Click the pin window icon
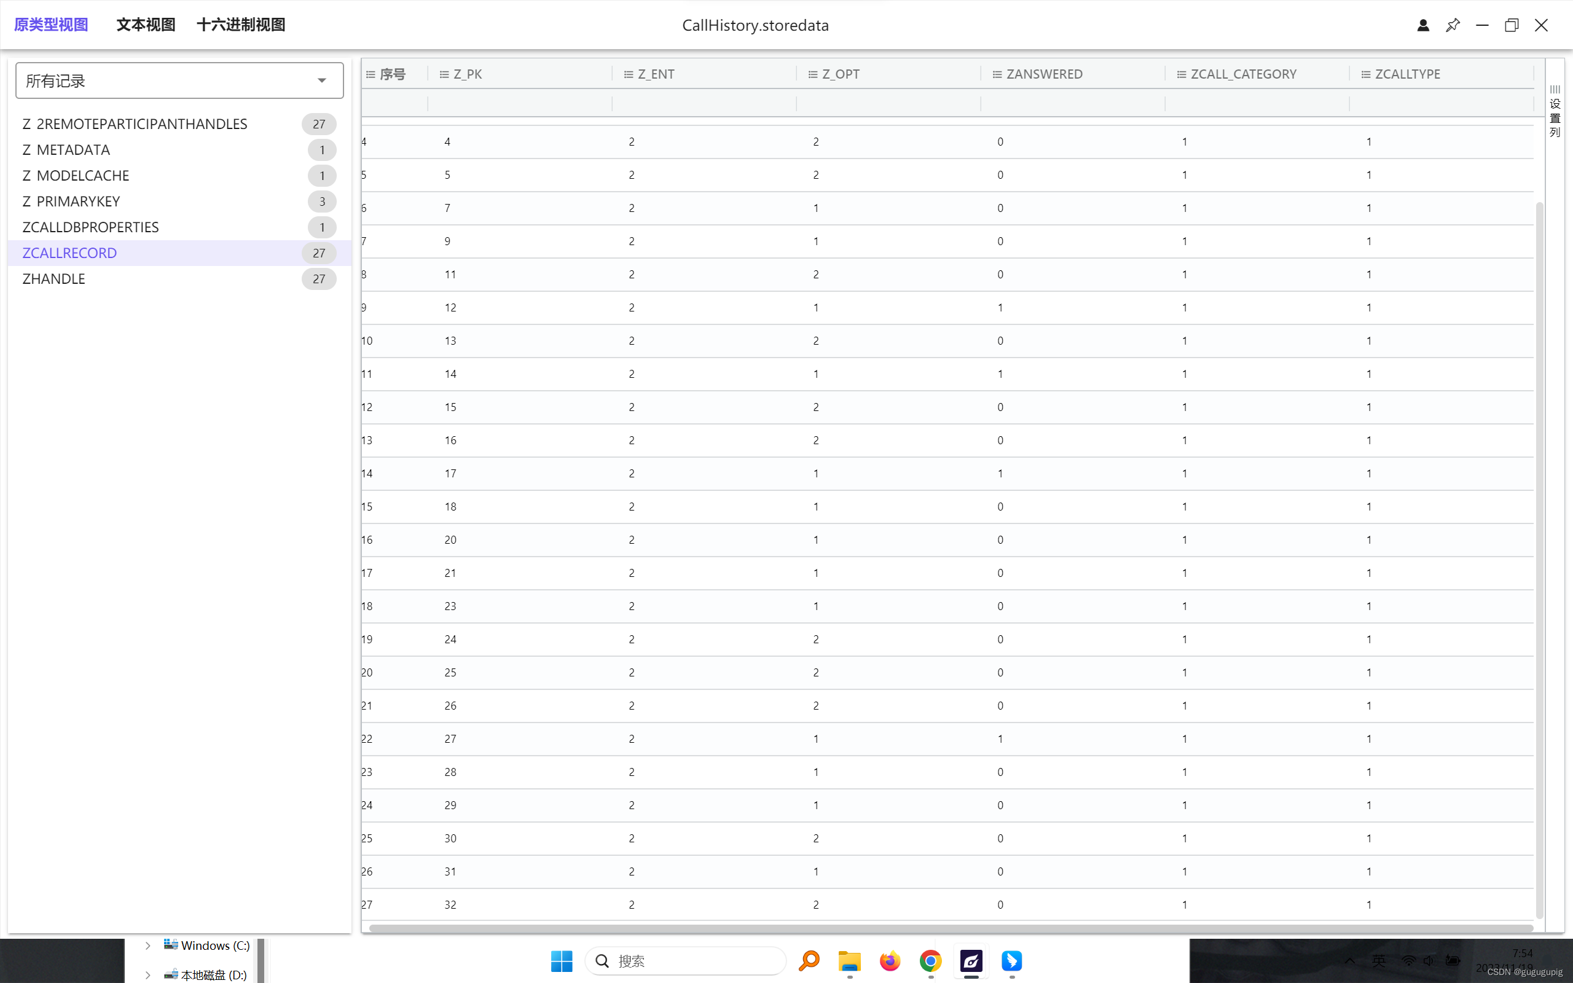The height and width of the screenshot is (983, 1573). pyautogui.click(x=1453, y=25)
